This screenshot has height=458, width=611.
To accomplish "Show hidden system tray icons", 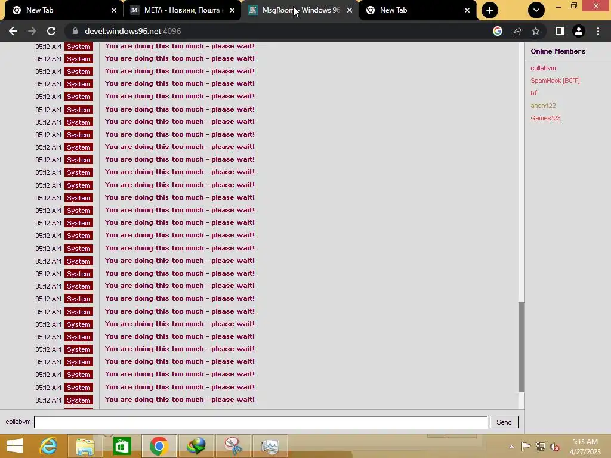I will (511, 447).
